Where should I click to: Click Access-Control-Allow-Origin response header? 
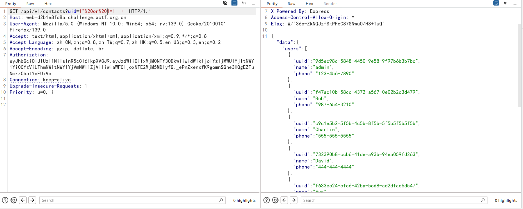point(313,17)
